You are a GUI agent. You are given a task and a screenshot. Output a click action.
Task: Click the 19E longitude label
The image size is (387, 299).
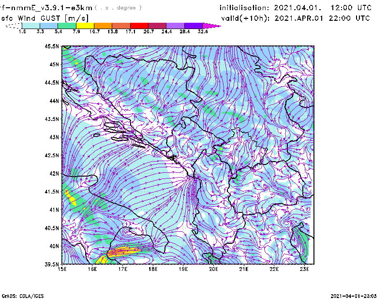click(x=183, y=269)
